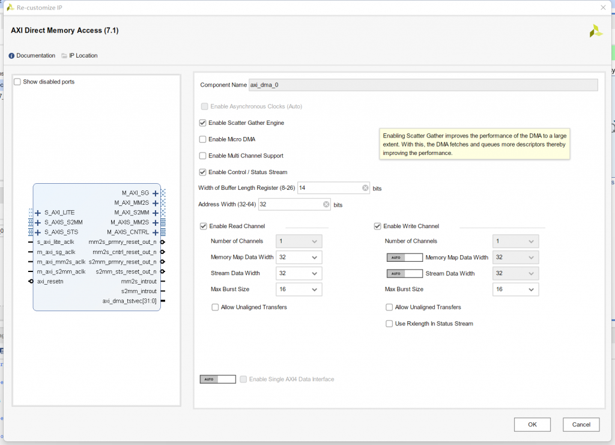This screenshot has height=445, width=615.
Task: Click the Width of Buffer Length Register field
Action: [333, 188]
